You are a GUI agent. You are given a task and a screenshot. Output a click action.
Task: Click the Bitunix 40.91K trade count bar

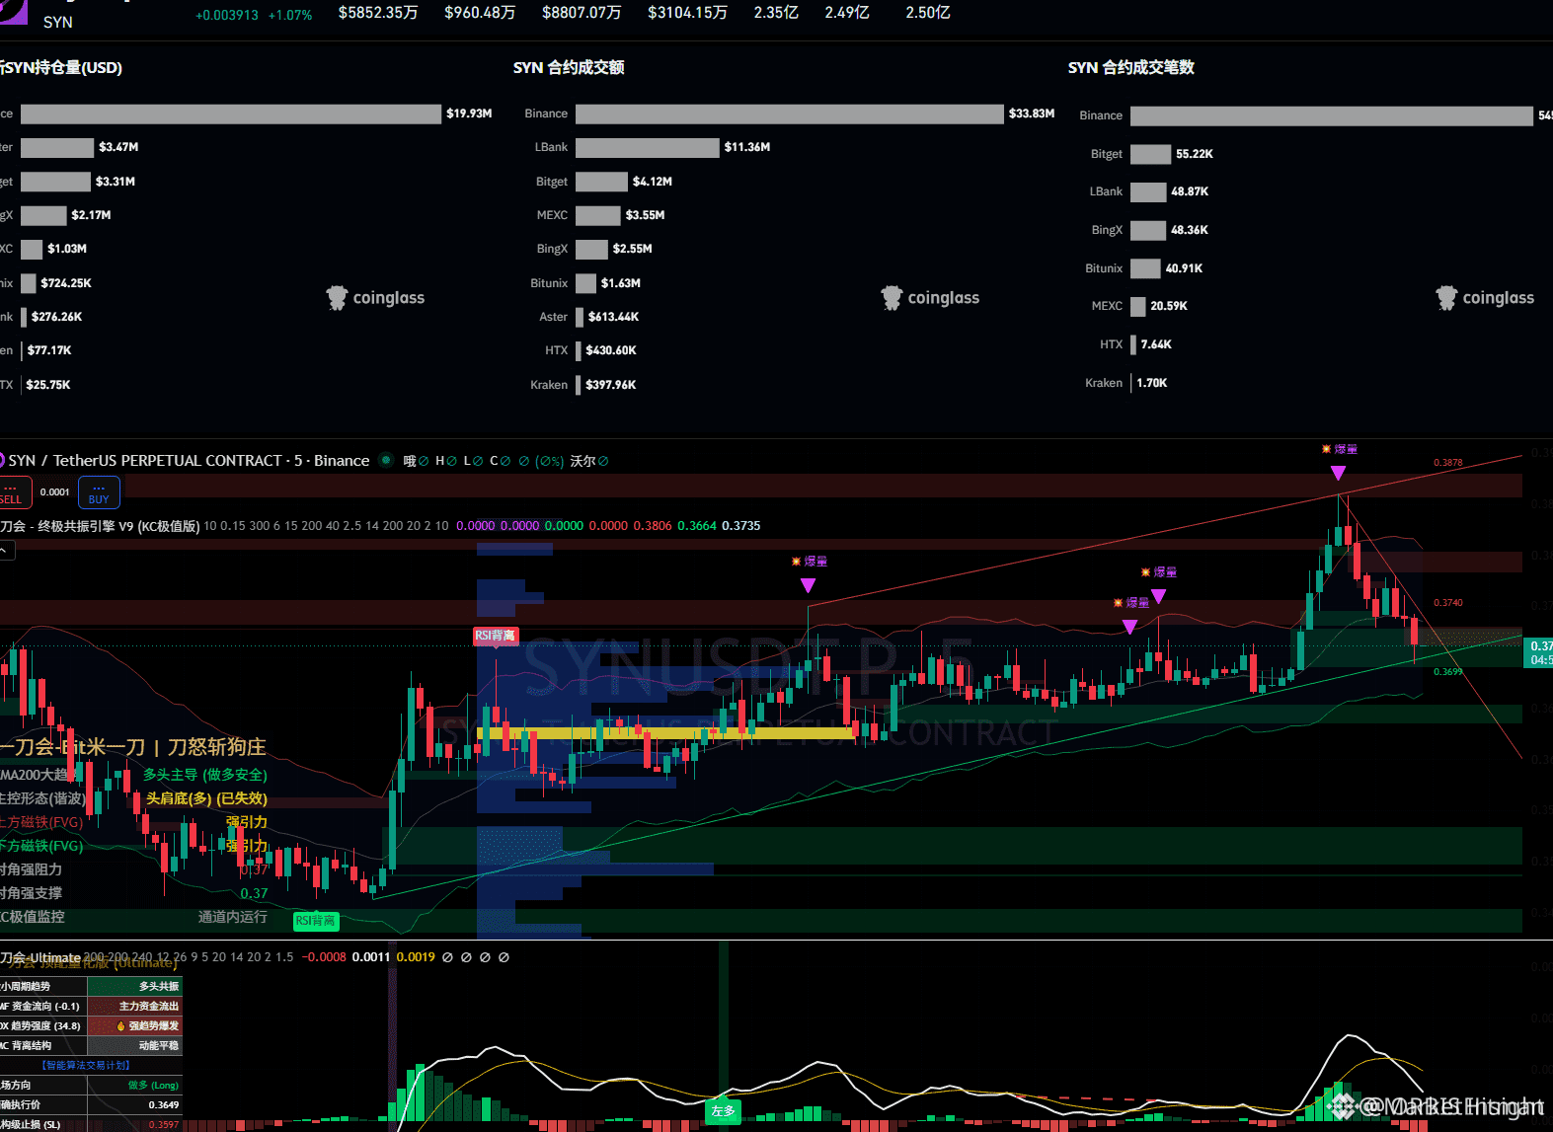tap(1145, 268)
